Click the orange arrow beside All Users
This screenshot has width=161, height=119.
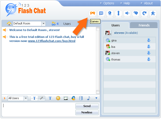click(x=5, y=98)
